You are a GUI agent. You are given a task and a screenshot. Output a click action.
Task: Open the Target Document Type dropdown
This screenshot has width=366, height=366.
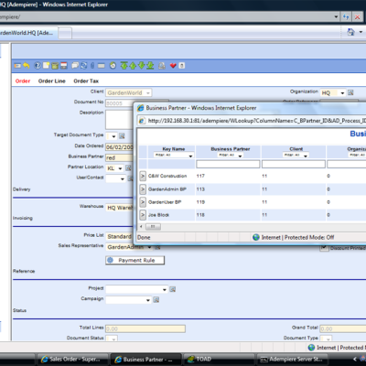tap(113, 136)
